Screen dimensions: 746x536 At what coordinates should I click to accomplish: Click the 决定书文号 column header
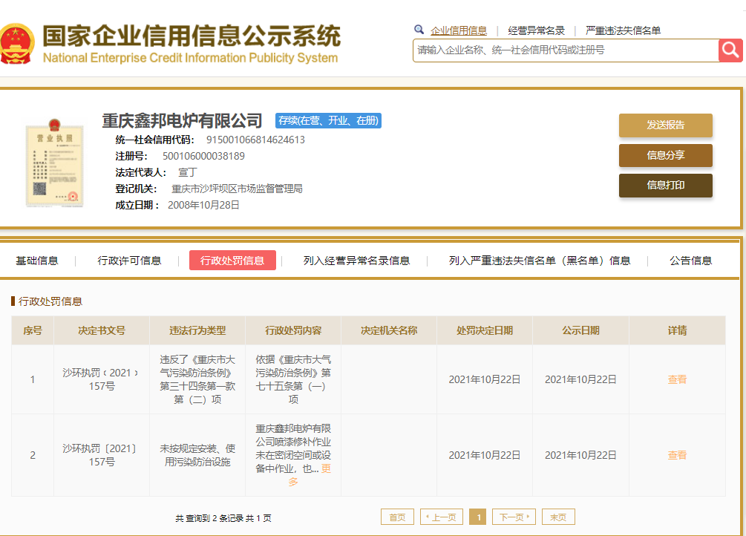point(102,330)
